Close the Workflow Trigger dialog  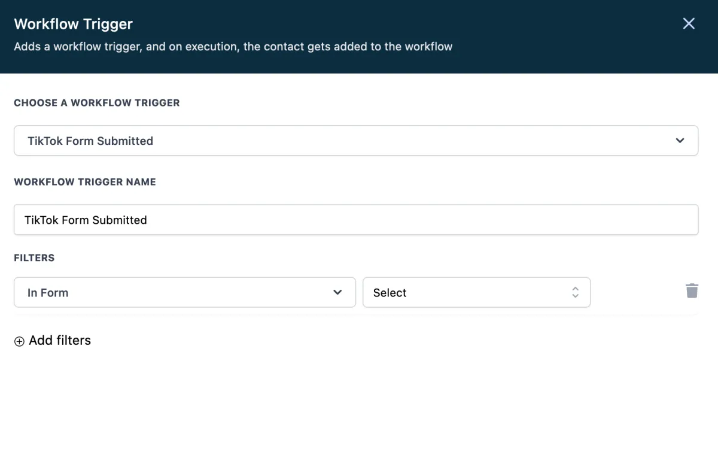(x=689, y=23)
